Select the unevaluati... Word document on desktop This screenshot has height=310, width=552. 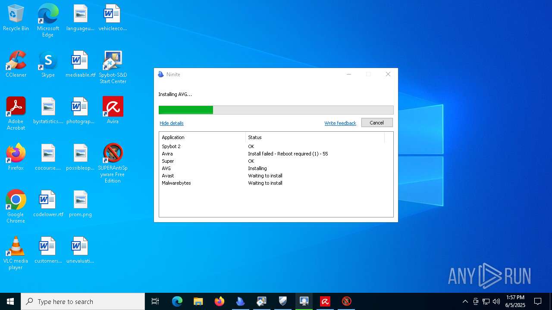(x=80, y=251)
